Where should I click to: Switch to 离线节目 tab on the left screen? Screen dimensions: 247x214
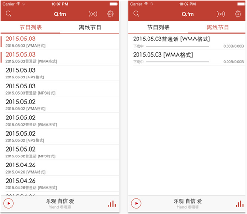tap(90, 28)
